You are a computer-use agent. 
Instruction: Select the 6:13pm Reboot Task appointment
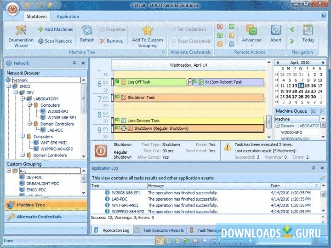click(226, 82)
